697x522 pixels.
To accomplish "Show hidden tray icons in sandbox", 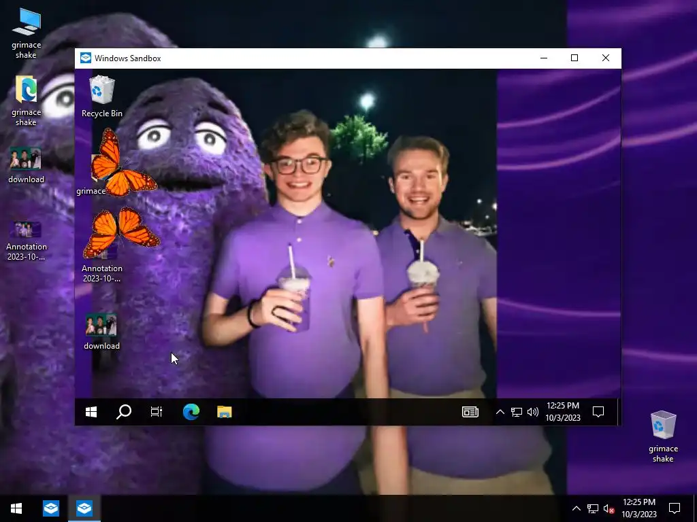I will [x=500, y=412].
